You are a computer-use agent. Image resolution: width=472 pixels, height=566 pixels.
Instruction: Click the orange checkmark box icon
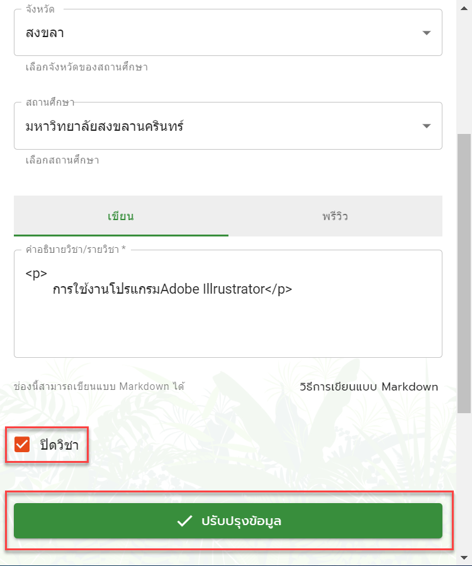click(22, 445)
